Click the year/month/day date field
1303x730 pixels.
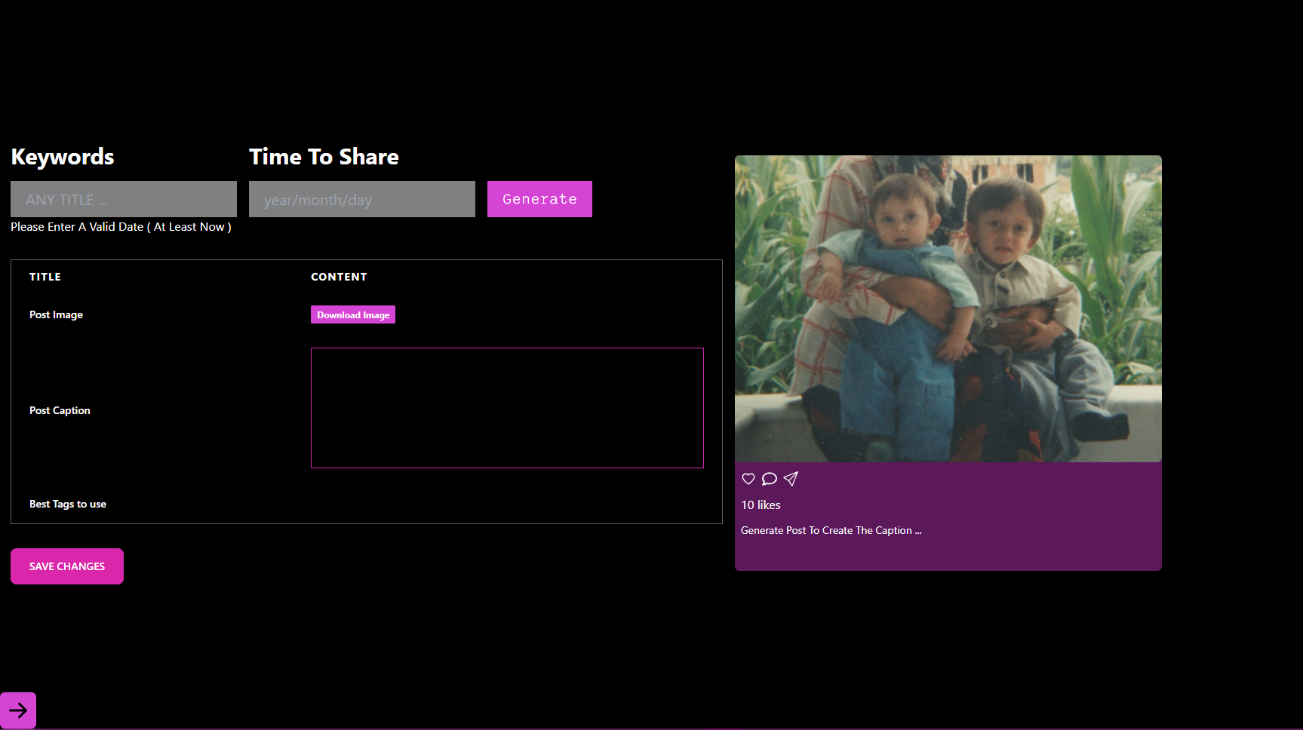[362, 199]
